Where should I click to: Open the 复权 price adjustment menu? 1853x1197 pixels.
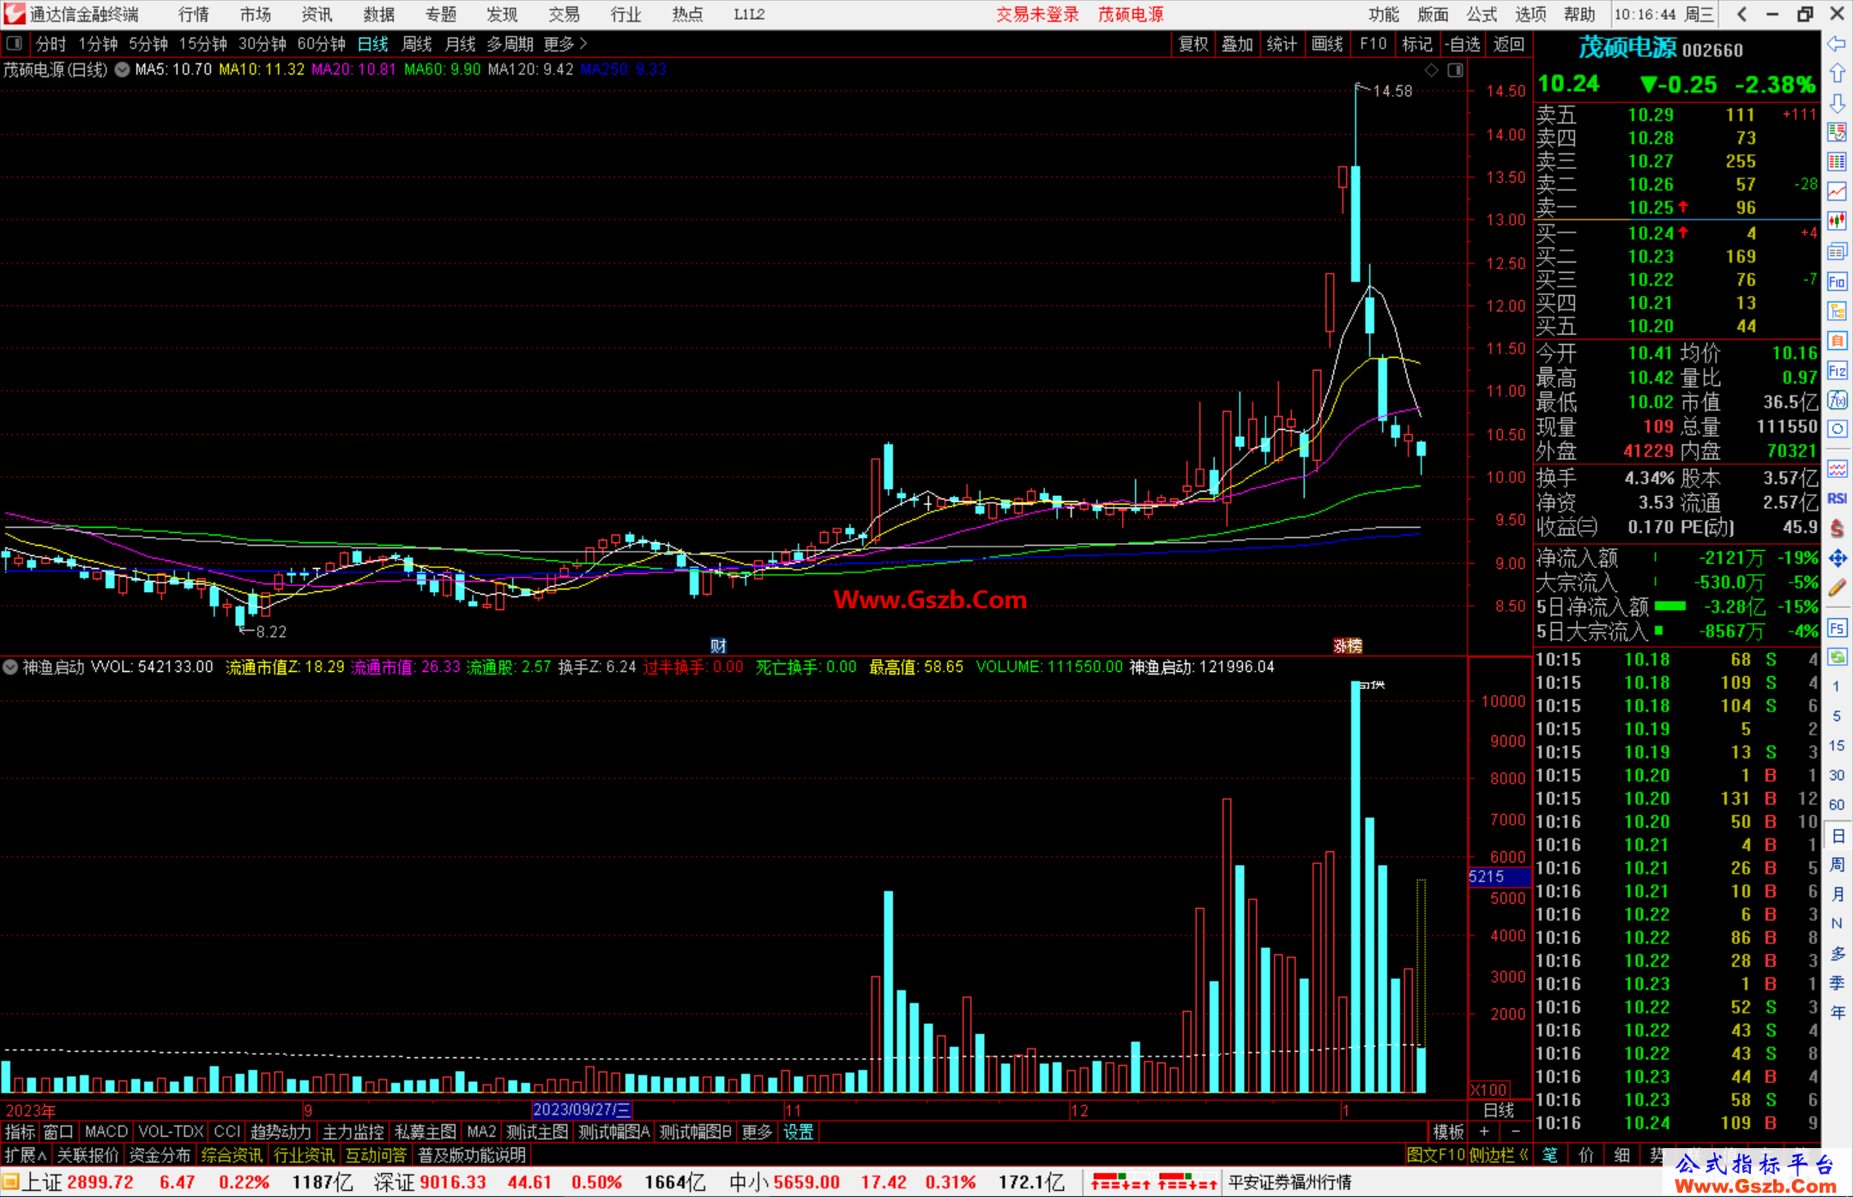coord(1193,44)
